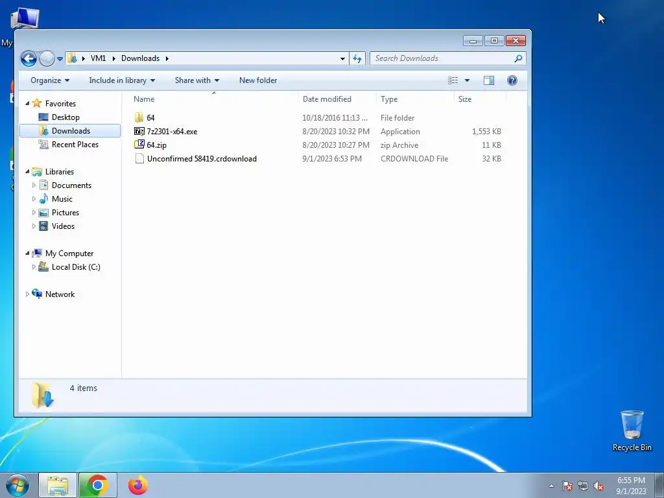Expand the Music library

(34, 198)
